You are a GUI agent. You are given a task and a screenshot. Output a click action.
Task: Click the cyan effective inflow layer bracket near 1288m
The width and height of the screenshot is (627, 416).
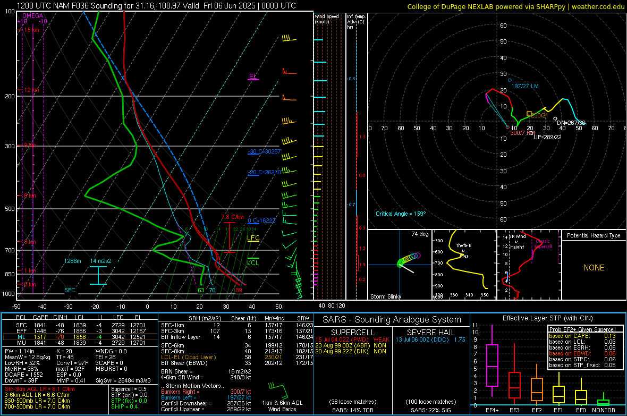click(98, 275)
